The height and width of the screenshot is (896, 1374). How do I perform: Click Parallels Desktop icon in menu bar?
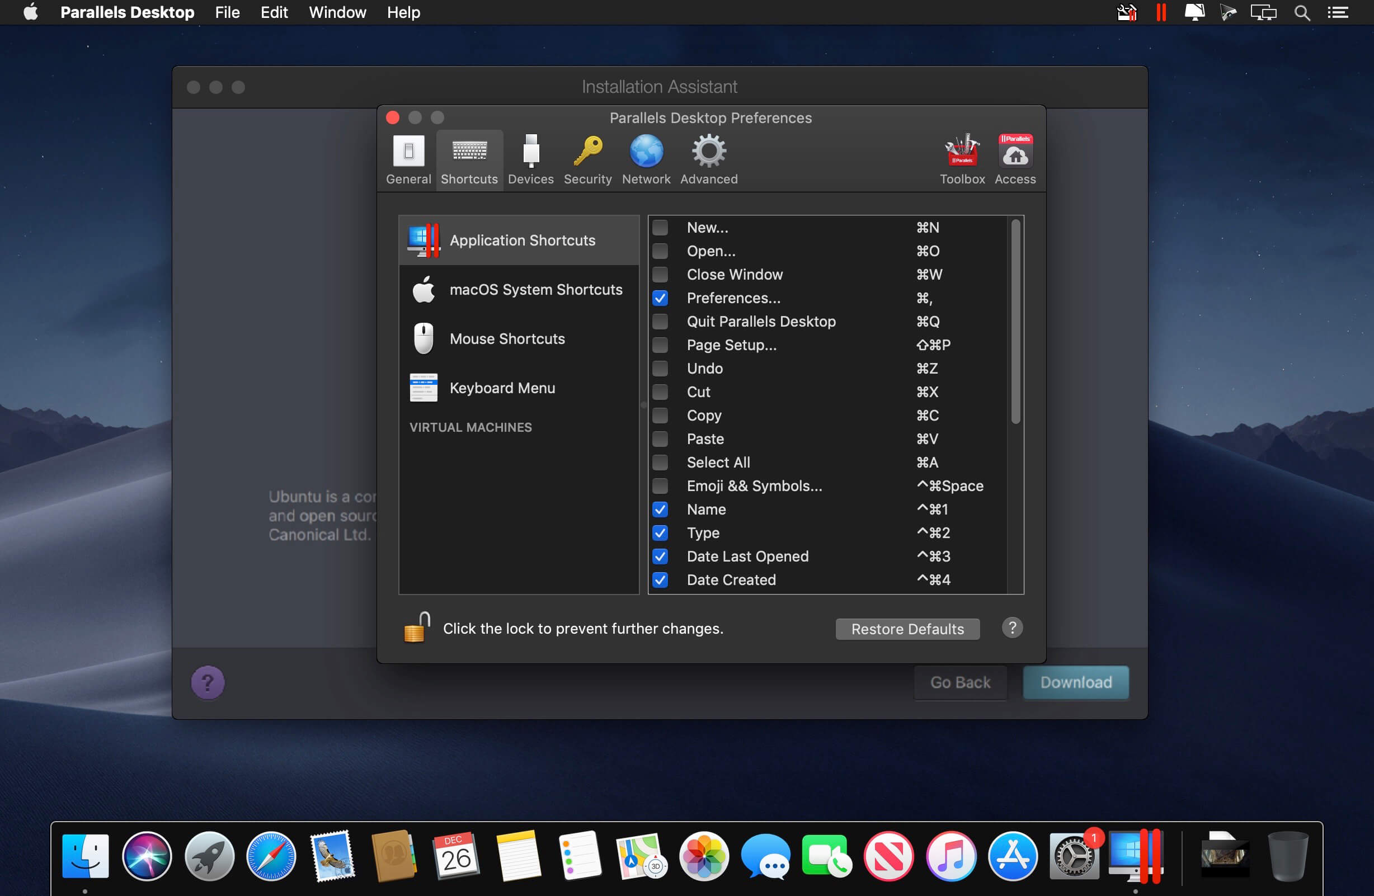click(1160, 12)
